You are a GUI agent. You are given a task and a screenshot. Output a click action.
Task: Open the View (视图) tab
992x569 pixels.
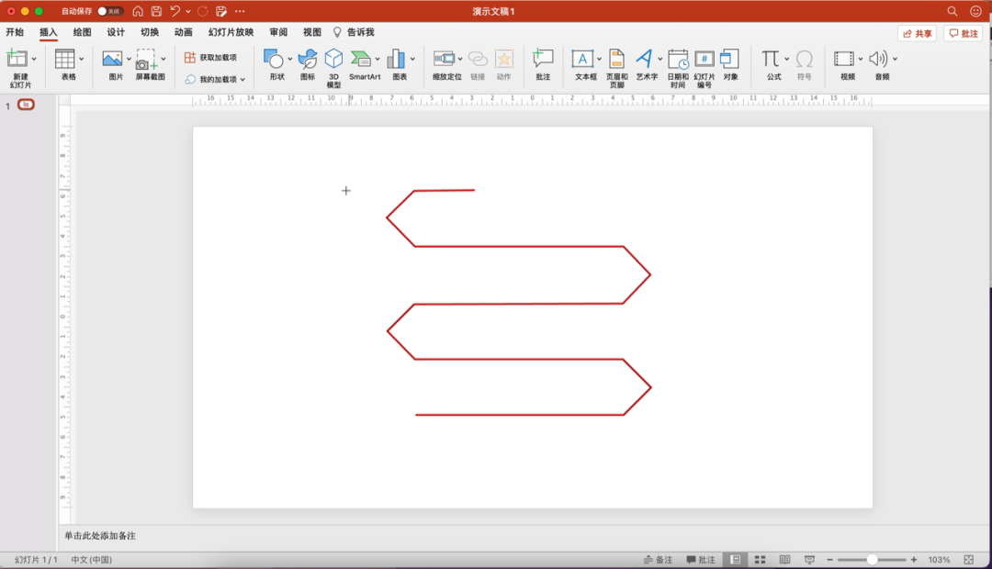pos(312,32)
